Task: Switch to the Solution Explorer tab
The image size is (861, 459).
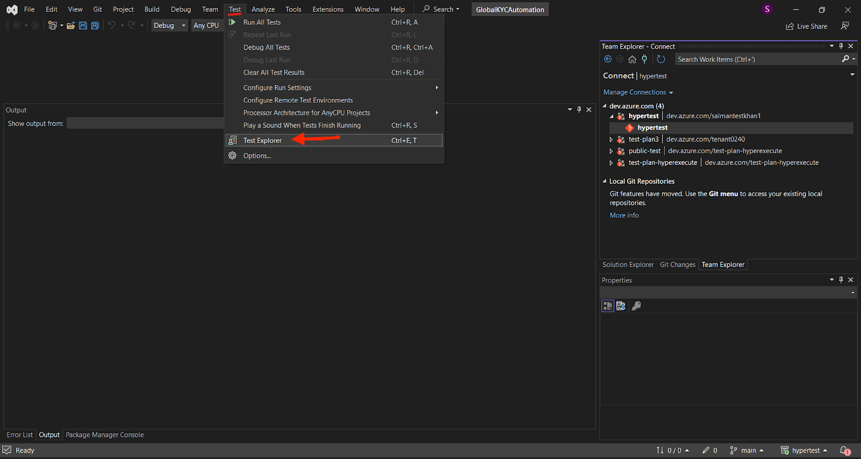Action: pyautogui.click(x=627, y=264)
